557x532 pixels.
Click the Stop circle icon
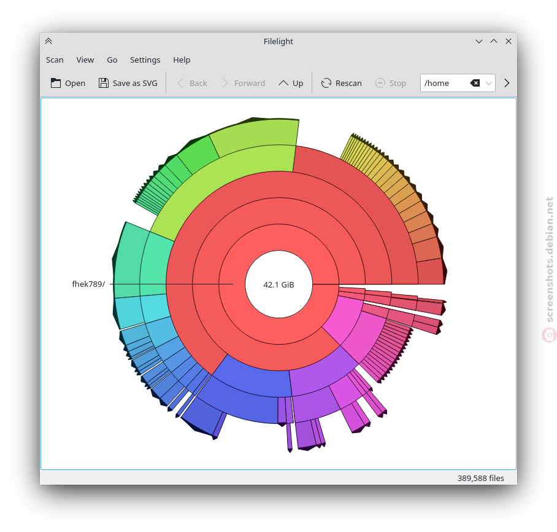[380, 83]
